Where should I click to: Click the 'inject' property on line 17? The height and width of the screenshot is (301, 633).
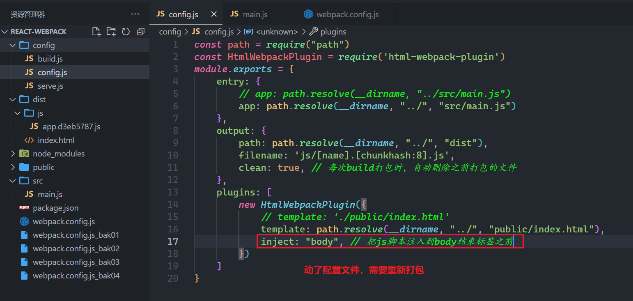coord(278,241)
